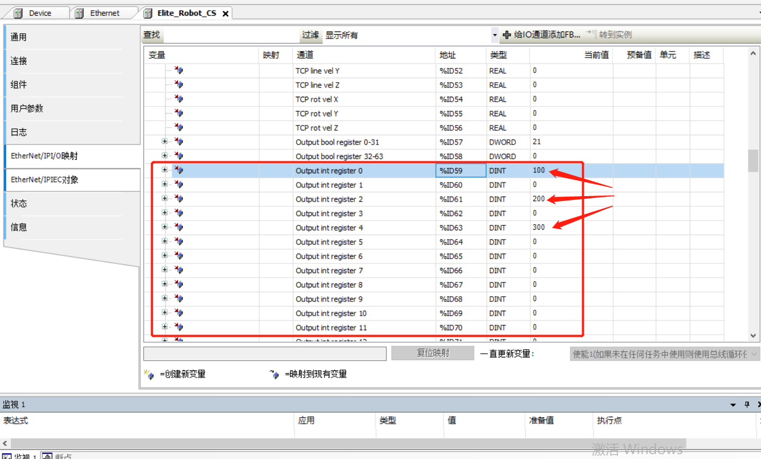Click the variable icon for TCP rot vel Z

click(179, 127)
